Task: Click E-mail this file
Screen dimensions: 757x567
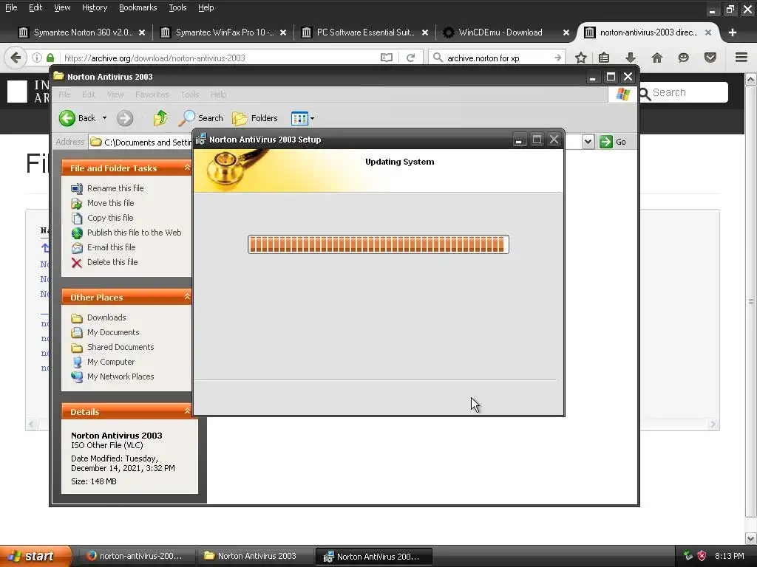Action: click(x=111, y=247)
